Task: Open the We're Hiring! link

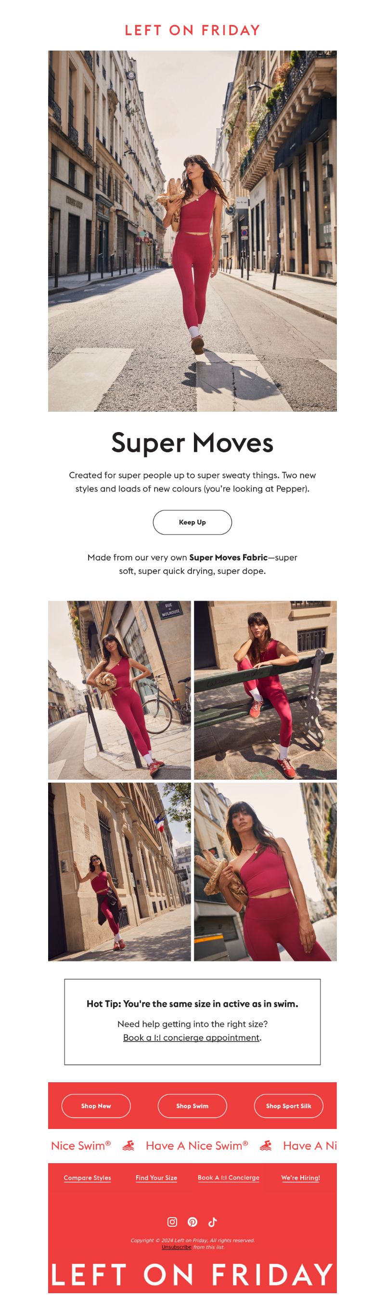Action: click(x=301, y=1178)
